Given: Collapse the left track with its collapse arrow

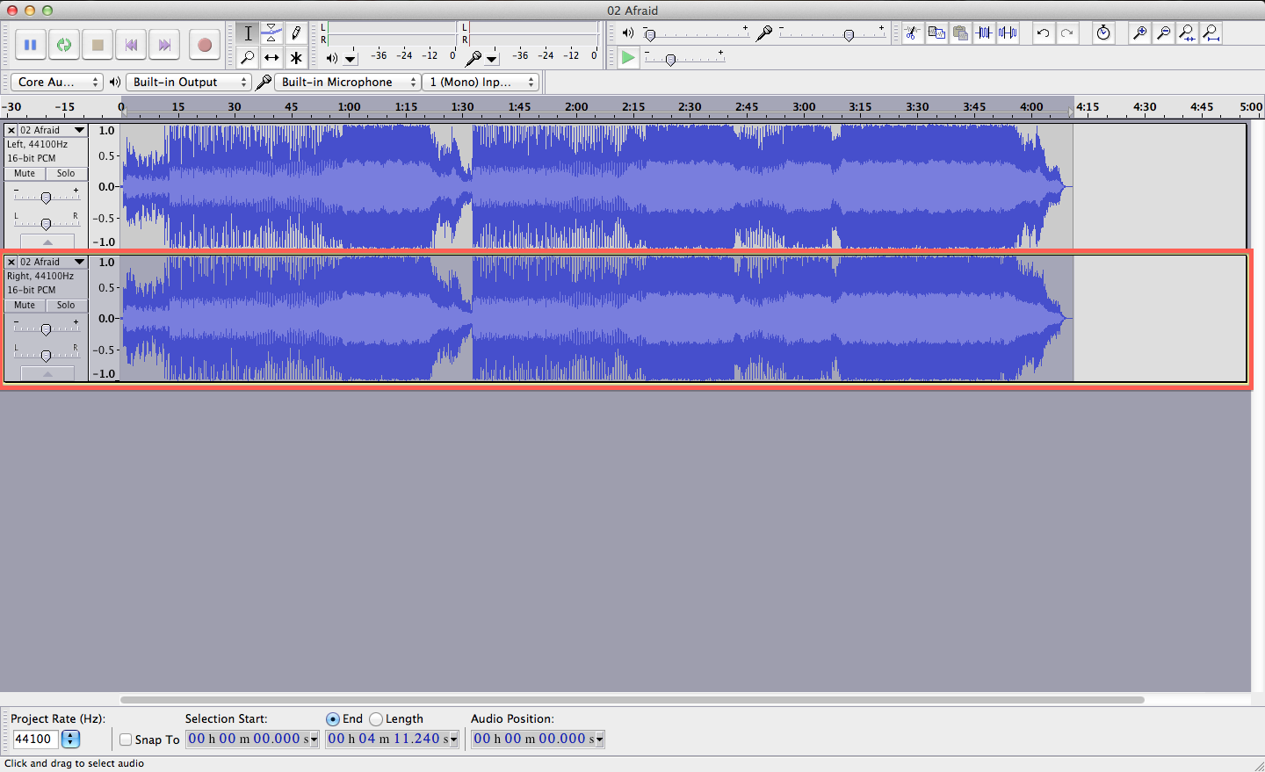Looking at the screenshot, I should pyautogui.click(x=47, y=240).
